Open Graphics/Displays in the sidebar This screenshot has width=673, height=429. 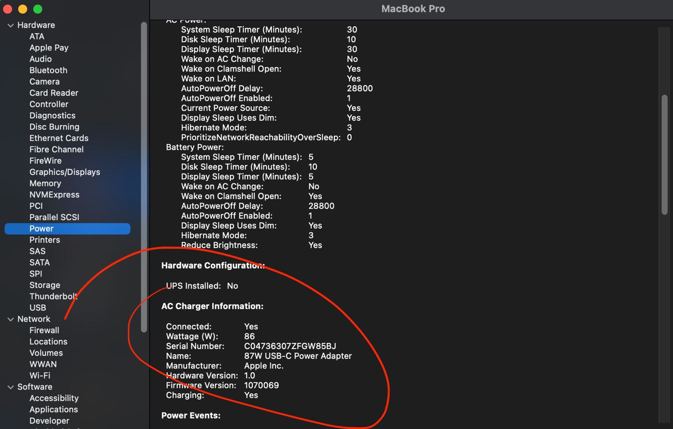65,172
